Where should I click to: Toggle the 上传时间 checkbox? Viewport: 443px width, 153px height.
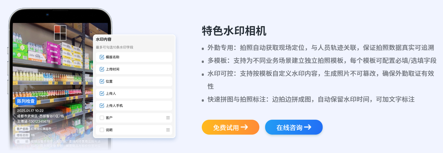tap(102, 69)
